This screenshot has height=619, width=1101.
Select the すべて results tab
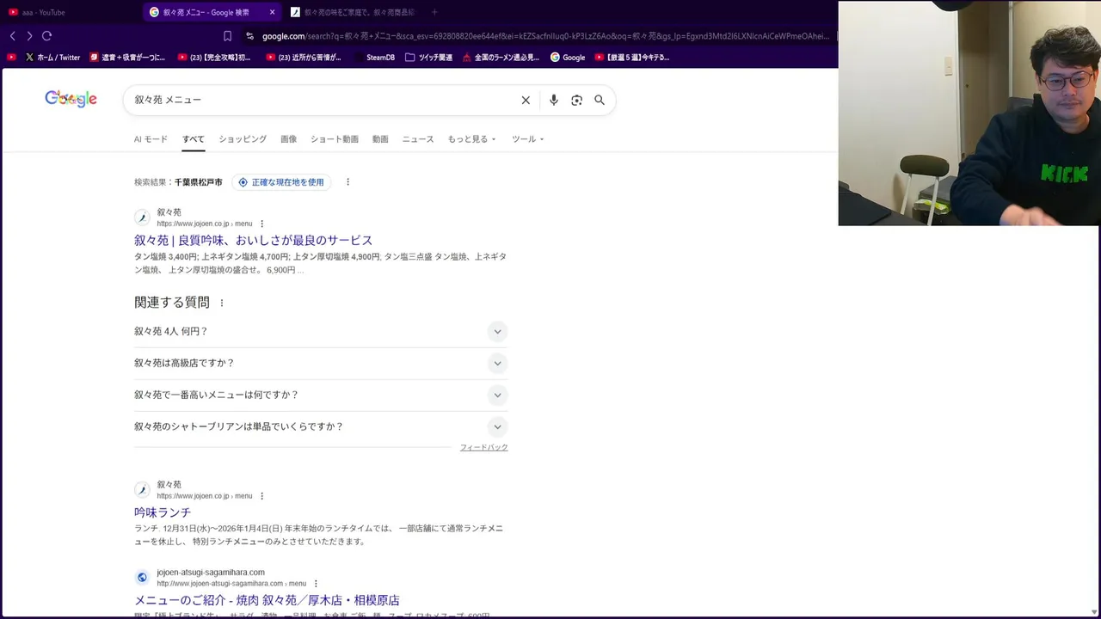point(194,139)
